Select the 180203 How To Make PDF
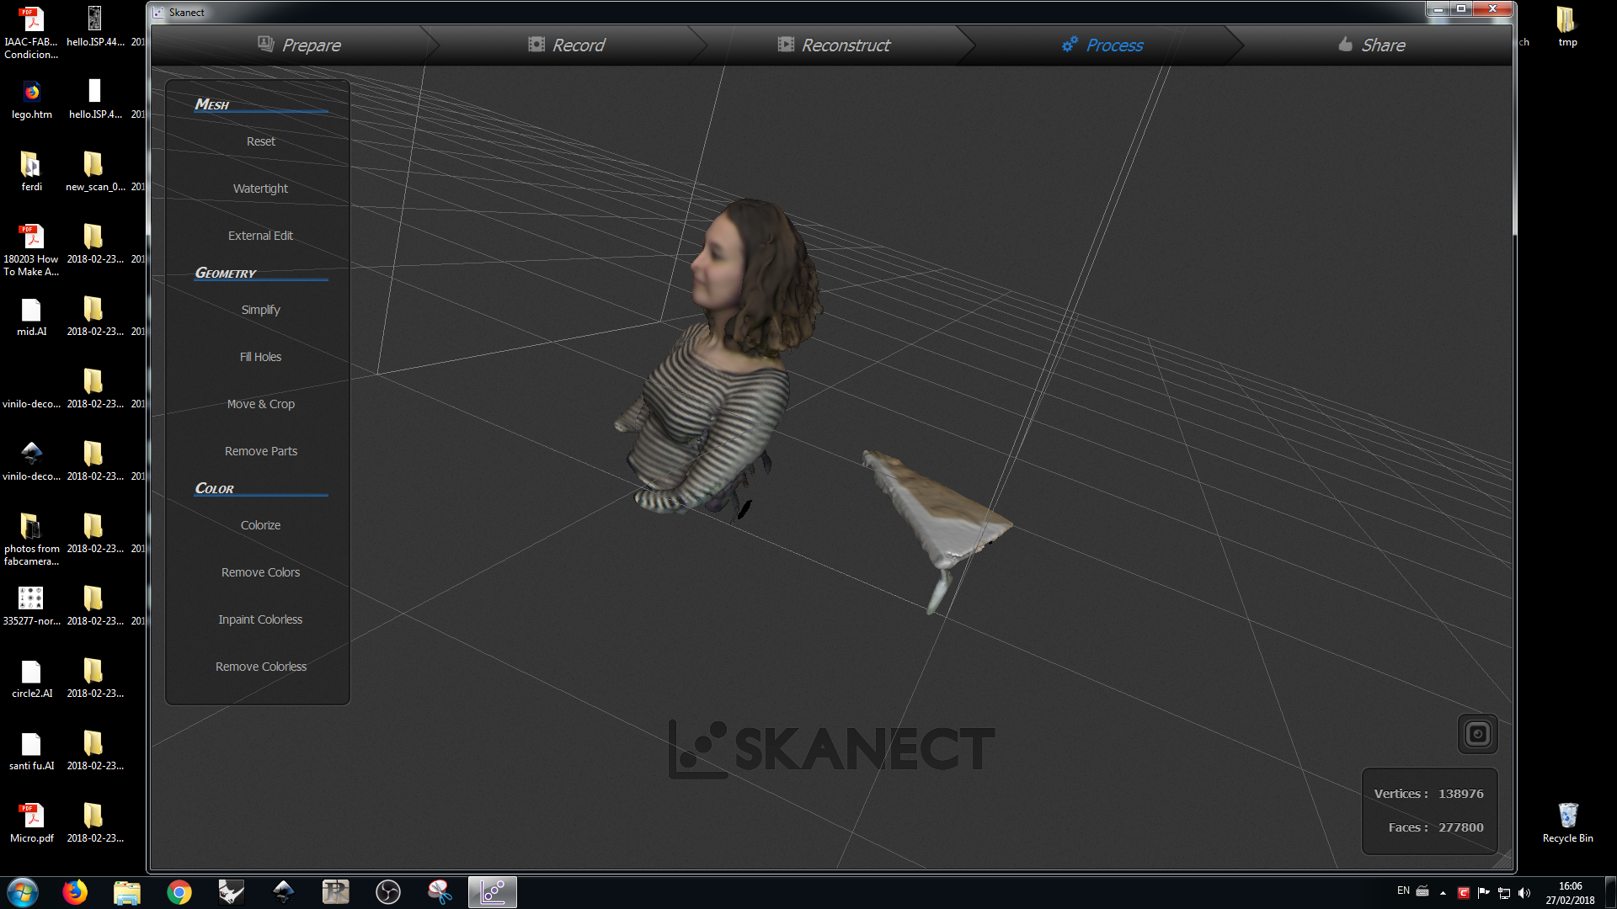1617x909 pixels. pos(31,250)
